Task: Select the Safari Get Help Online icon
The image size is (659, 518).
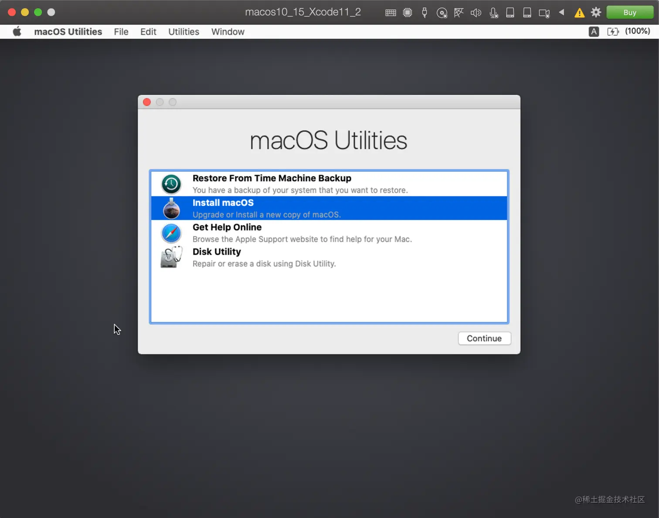Action: pyautogui.click(x=171, y=233)
